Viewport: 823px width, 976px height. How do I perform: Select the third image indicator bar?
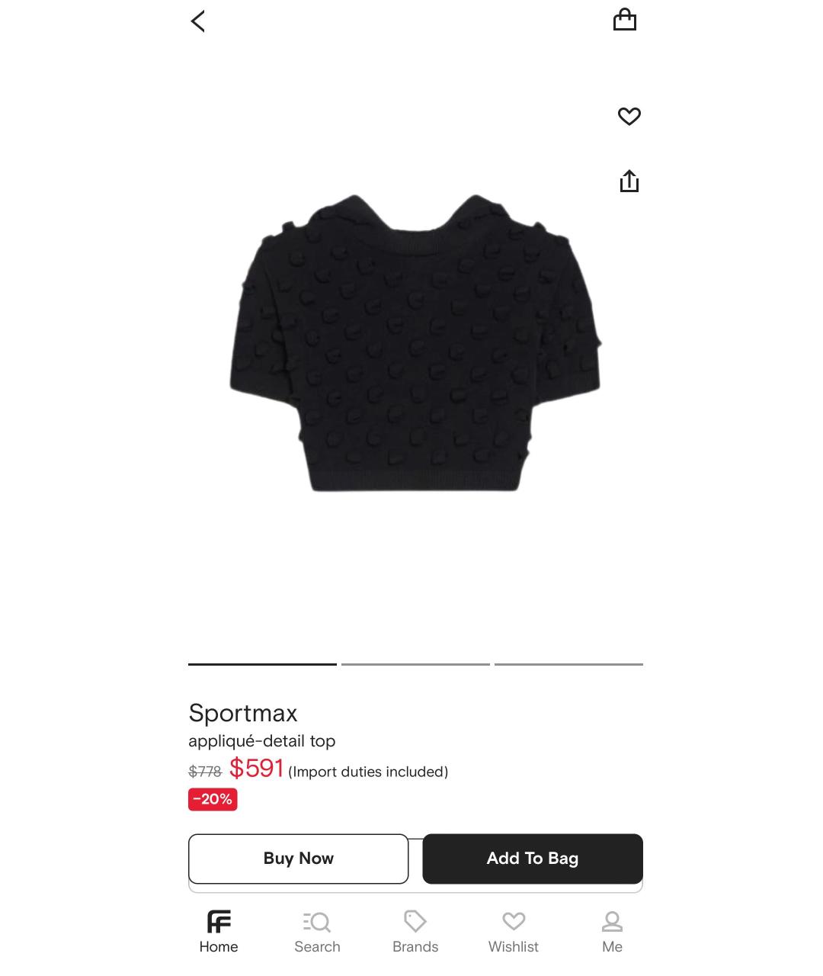(568, 664)
